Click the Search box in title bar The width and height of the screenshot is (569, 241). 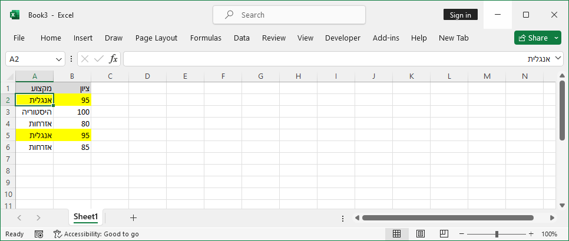(x=289, y=15)
